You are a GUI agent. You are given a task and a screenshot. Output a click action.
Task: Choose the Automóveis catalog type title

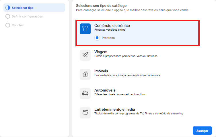coord(105,90)
